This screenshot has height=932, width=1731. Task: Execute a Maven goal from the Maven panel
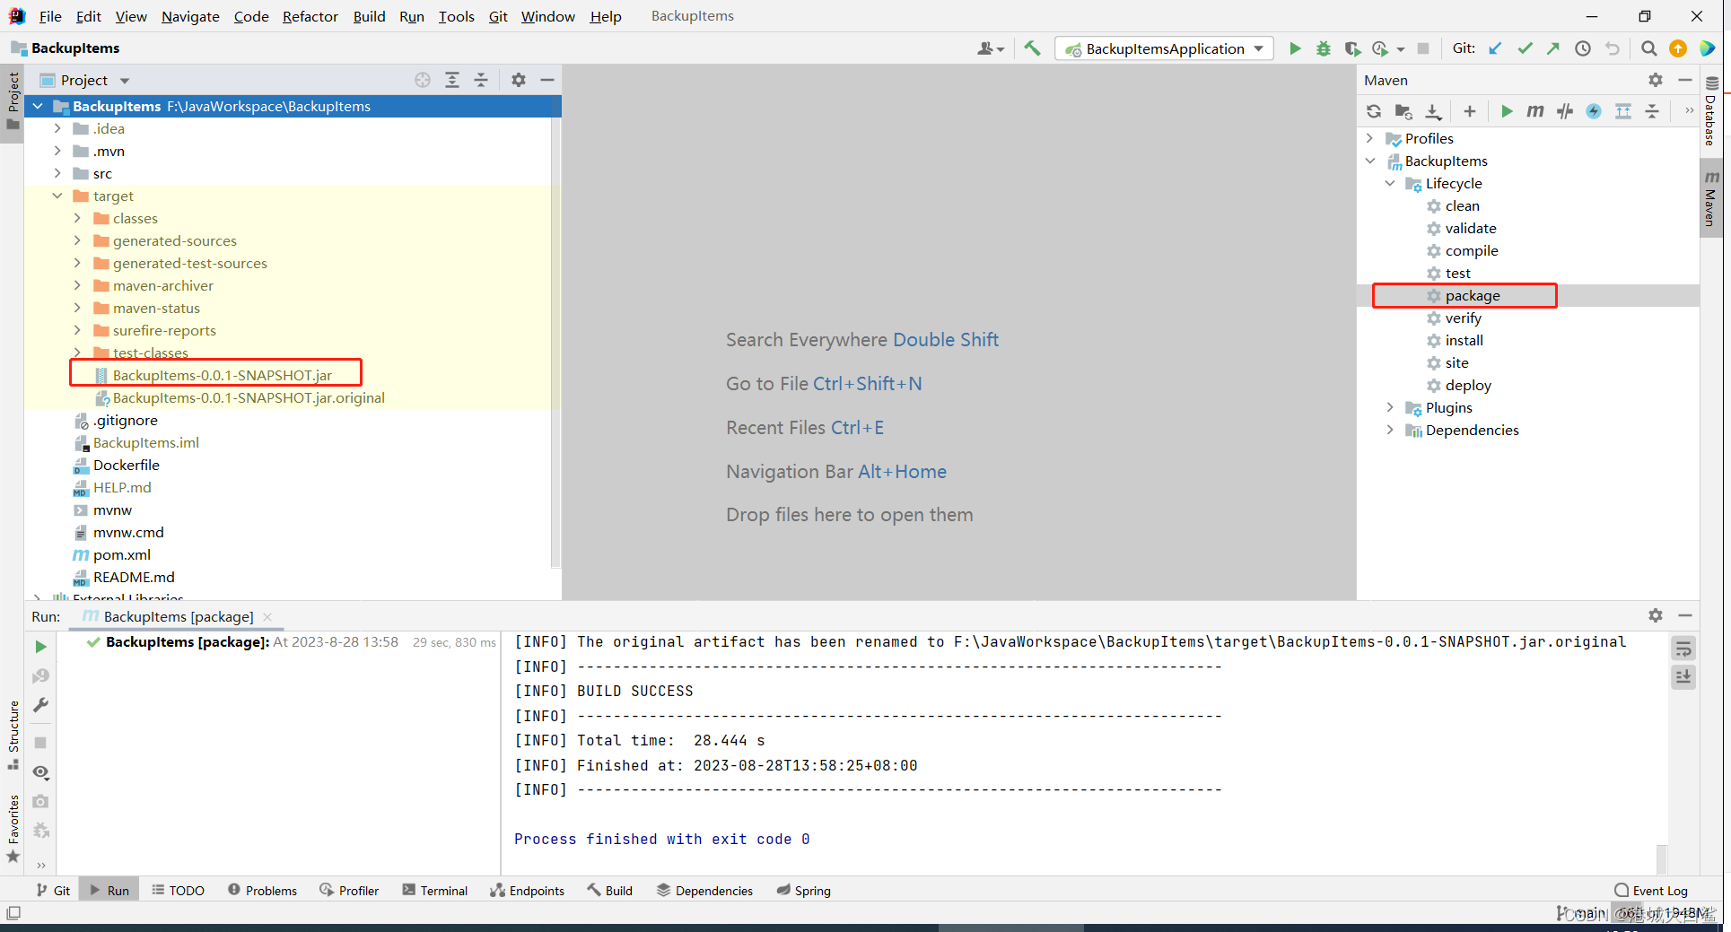click(x=1534, y=111)
